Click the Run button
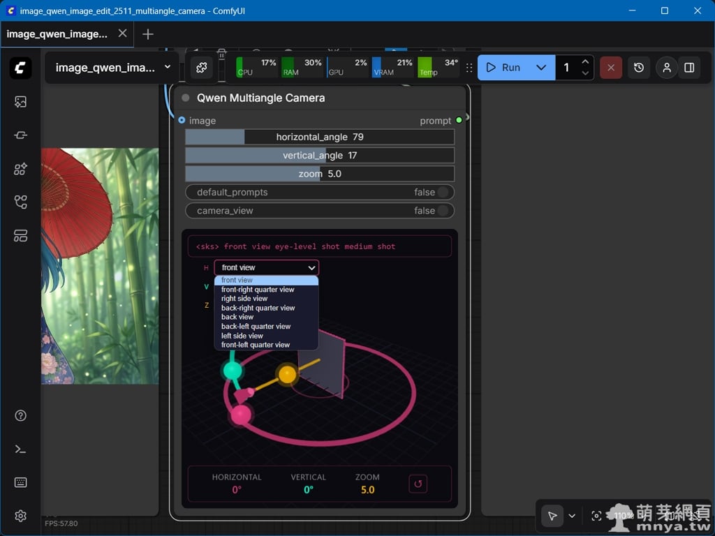 coord(503,68)
